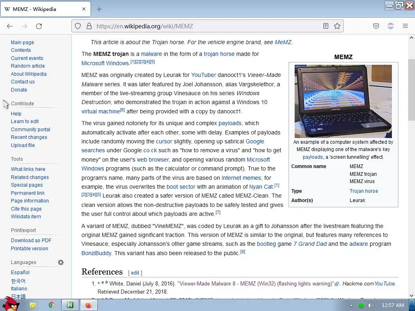Click the forward navigation arrow

(x=24, y=26)
